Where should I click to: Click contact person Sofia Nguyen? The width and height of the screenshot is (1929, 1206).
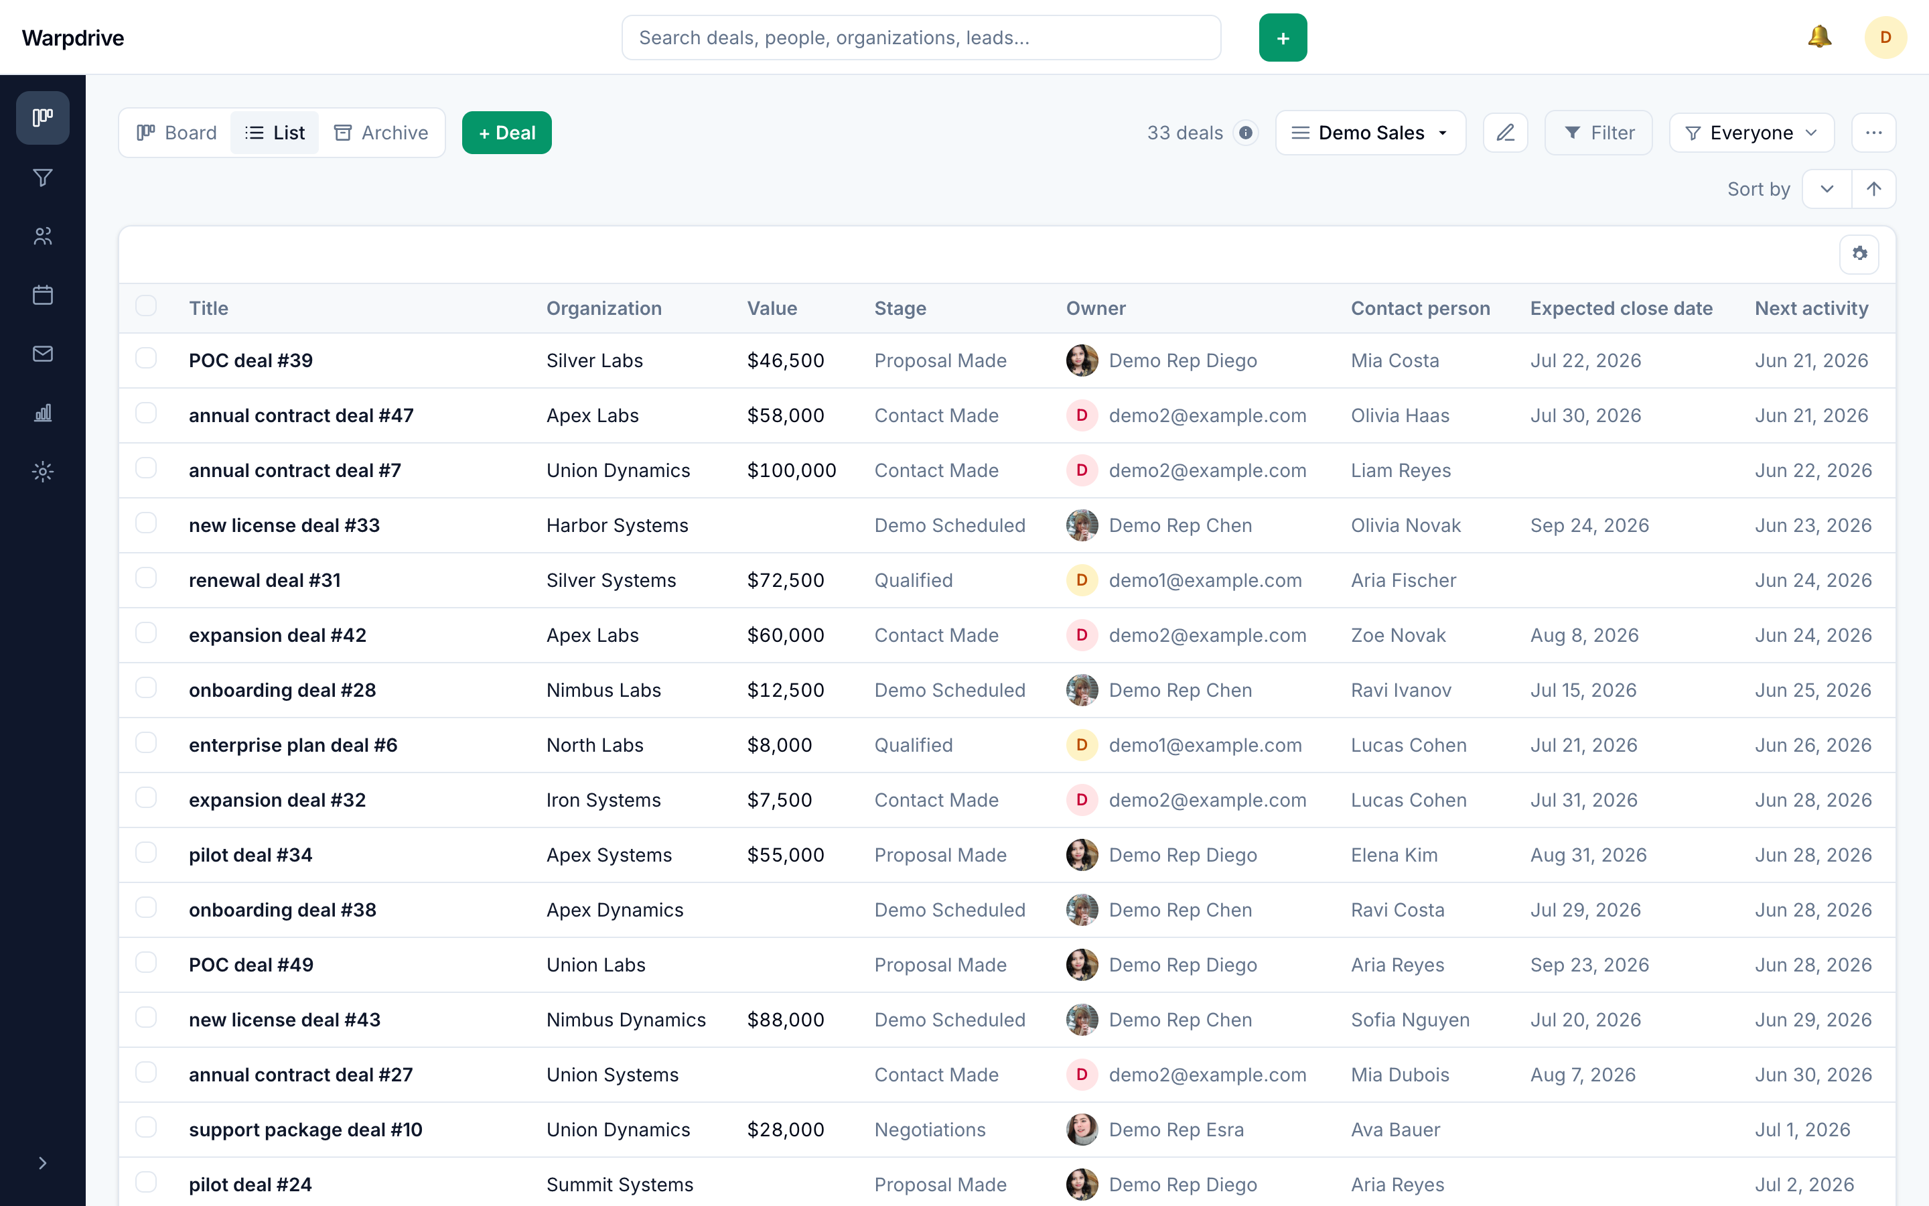tap(1409, 1020)
